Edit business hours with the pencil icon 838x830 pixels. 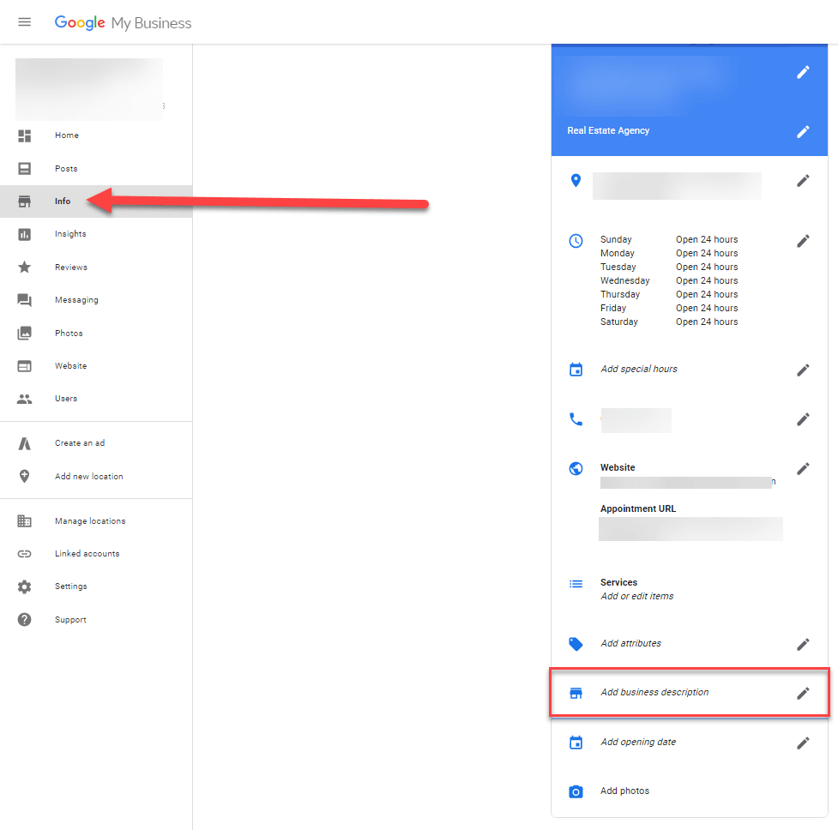[x=803, y=241]
